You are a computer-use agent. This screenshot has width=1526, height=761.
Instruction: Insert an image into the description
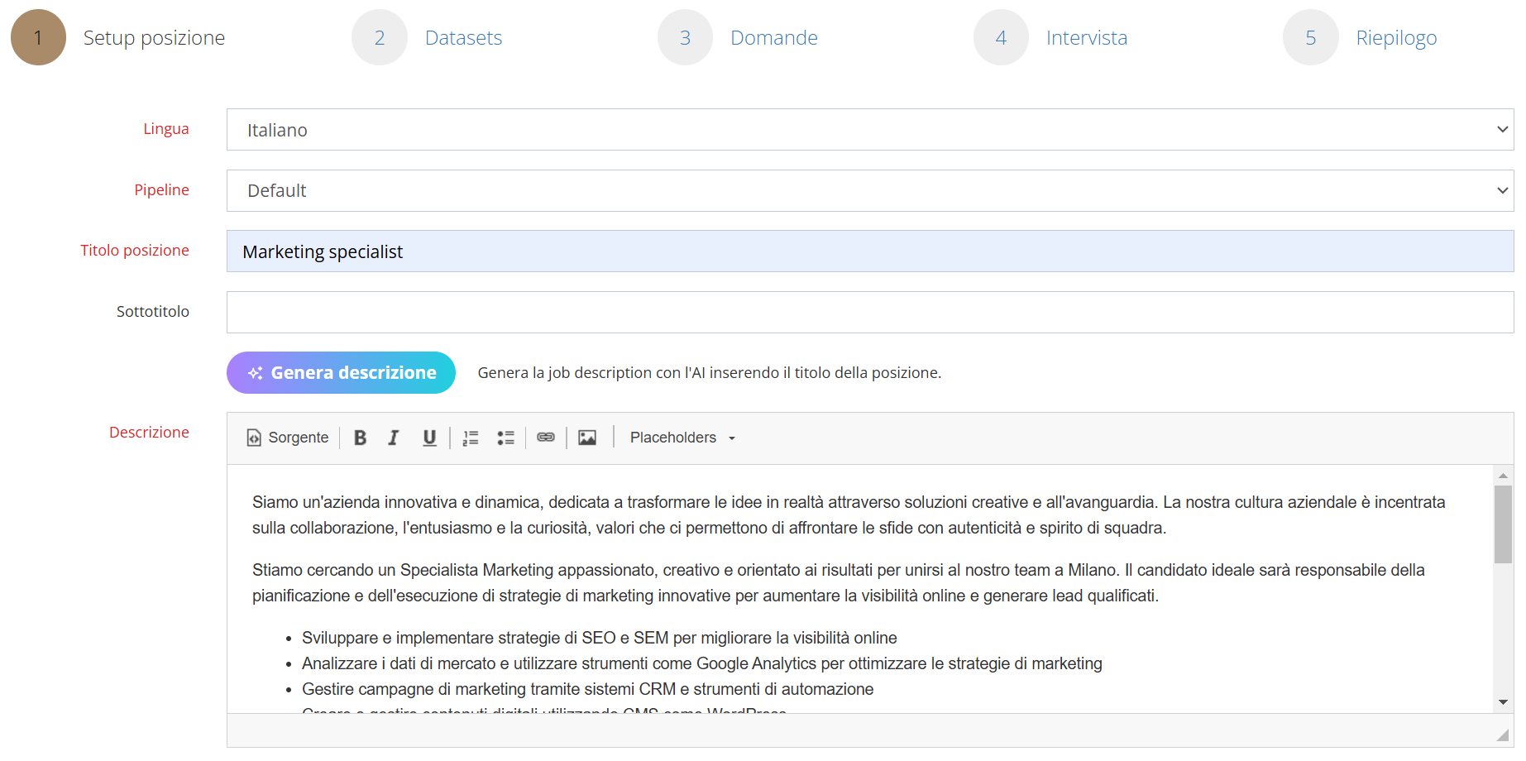pyautogui.click(x=587, y=438)
